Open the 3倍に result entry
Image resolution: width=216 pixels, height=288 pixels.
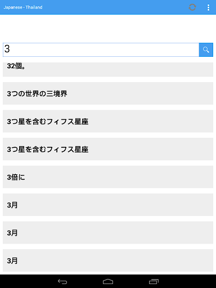point(108,177)
